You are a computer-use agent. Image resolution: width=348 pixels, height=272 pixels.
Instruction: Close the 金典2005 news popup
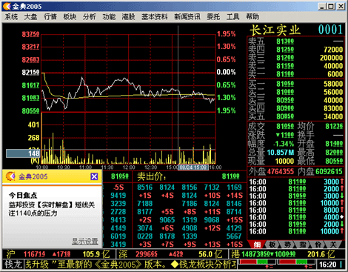tap(94, 176)
